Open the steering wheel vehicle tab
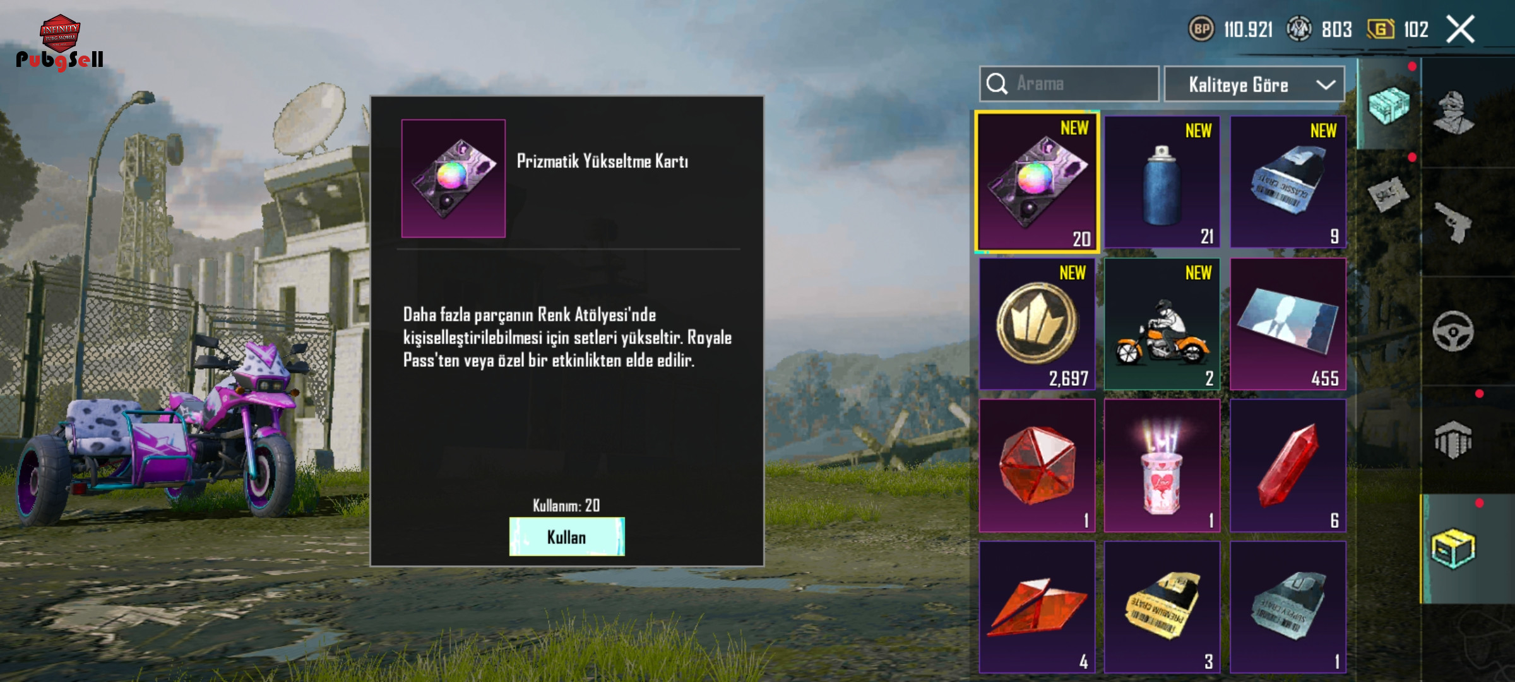The width and height of the screenshot is (1515, 682). coord(1453,332)
